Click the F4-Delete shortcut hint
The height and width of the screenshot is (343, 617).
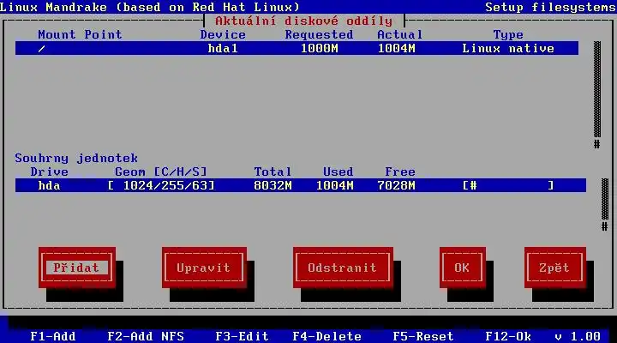coord(327,336)
